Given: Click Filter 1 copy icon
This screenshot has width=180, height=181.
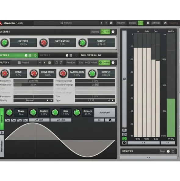Looking at the screenshot, I should pos(56,62).
